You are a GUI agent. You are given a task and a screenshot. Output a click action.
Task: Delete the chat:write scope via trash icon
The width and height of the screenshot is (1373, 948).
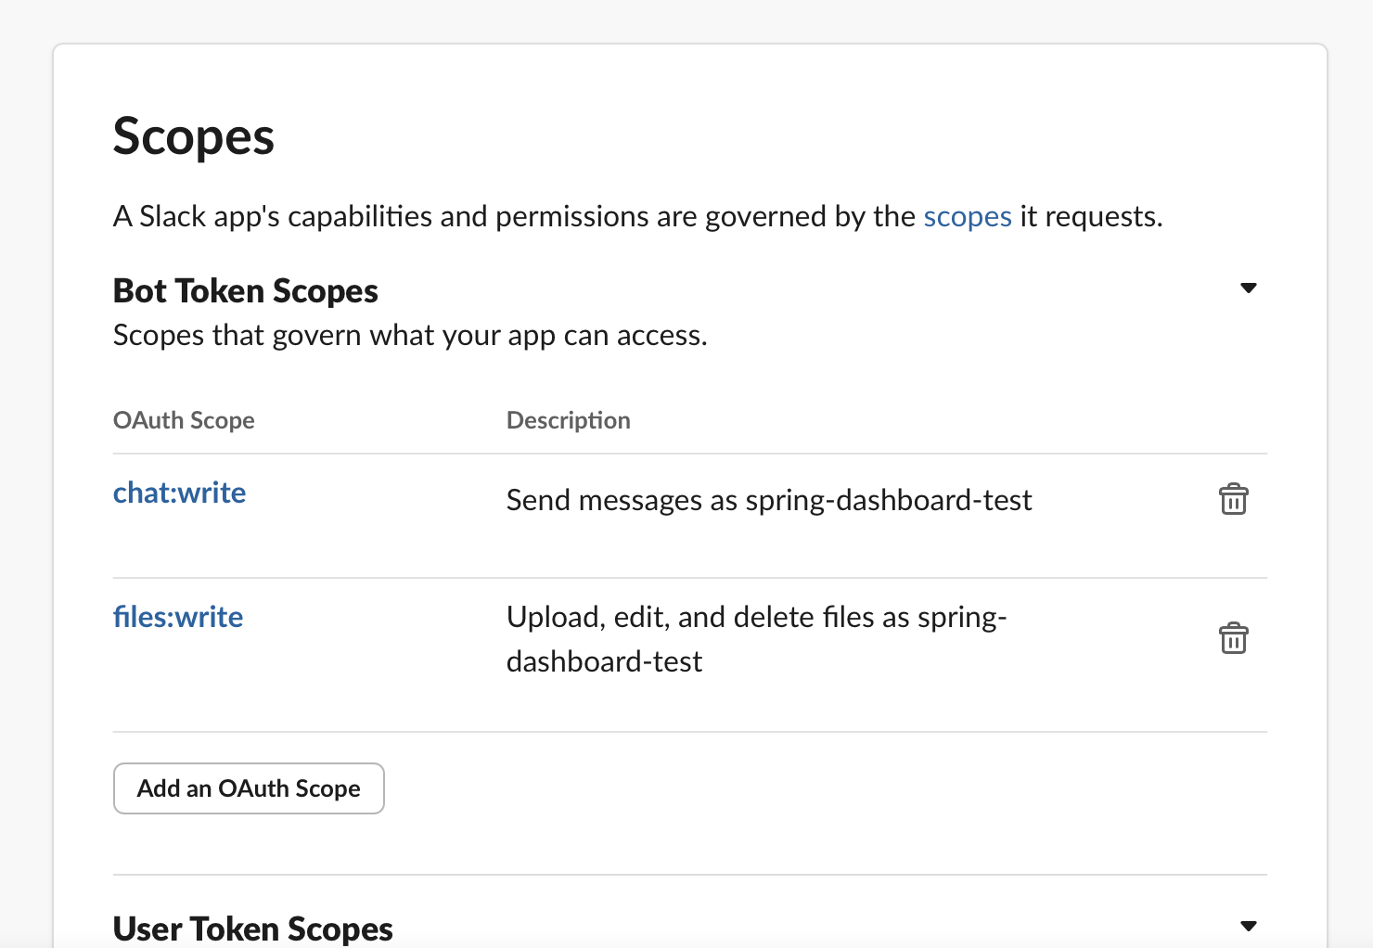1233,499
